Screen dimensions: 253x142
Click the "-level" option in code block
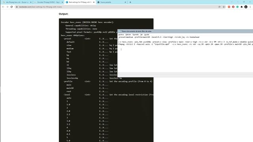coord(67,95)
